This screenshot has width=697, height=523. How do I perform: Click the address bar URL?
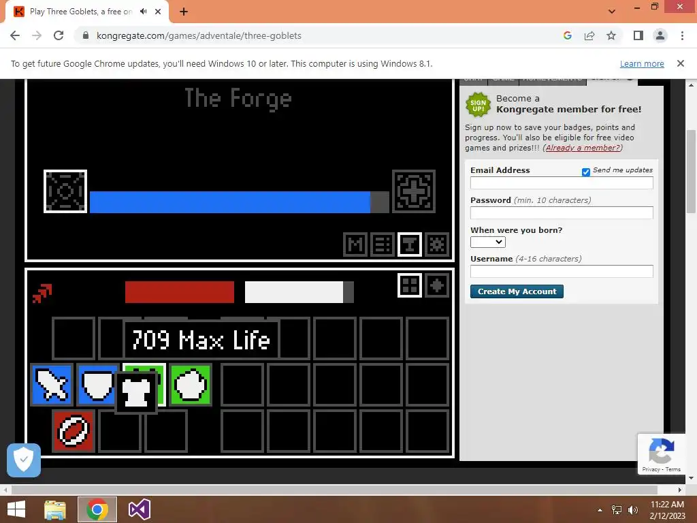click(x=199, y=35)
